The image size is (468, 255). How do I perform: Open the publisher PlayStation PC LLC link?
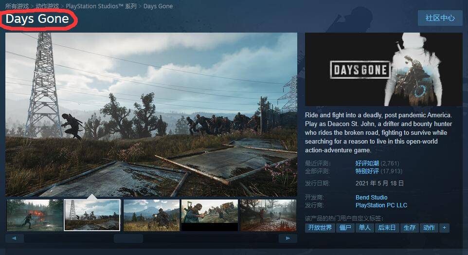pyautogui.click(x=381, y=205)
